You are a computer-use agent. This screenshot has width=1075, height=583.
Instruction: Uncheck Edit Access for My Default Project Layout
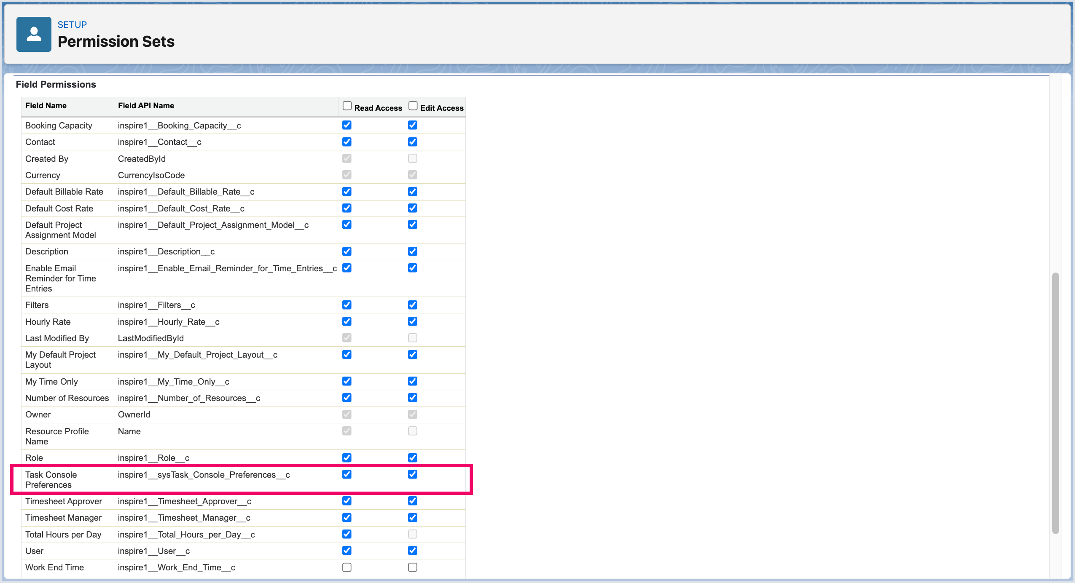point(413,355)
